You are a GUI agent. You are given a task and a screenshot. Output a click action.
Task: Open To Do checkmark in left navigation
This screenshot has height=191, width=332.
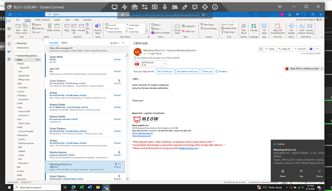(x=9, y=52)
